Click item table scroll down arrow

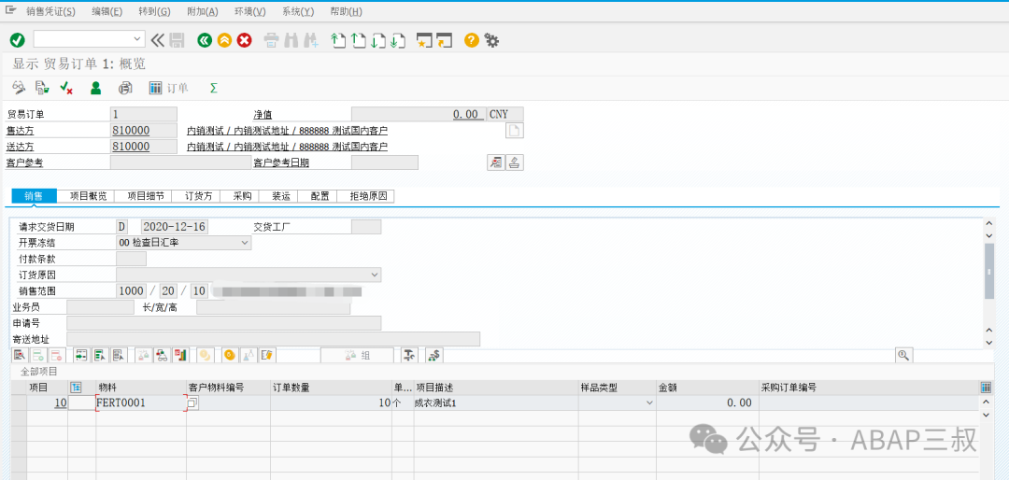point(984,415)
